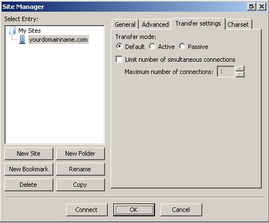Switch to the General tab

pos(125,24)
